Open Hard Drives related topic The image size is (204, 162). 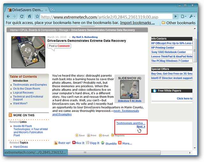pyautogui.click(x=20, y=147)
